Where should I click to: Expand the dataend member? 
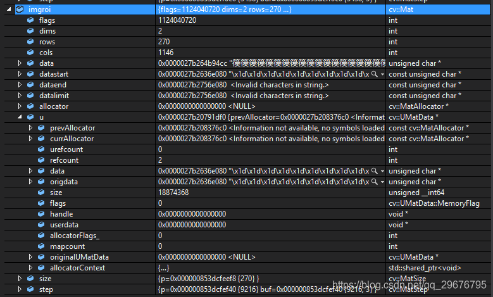[20, 85]
